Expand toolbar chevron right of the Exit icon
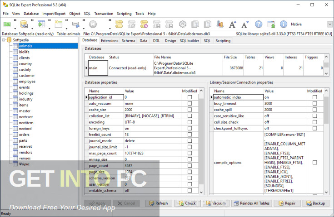The height and width of the screenshot is (217, 334). tap(15, 20)
